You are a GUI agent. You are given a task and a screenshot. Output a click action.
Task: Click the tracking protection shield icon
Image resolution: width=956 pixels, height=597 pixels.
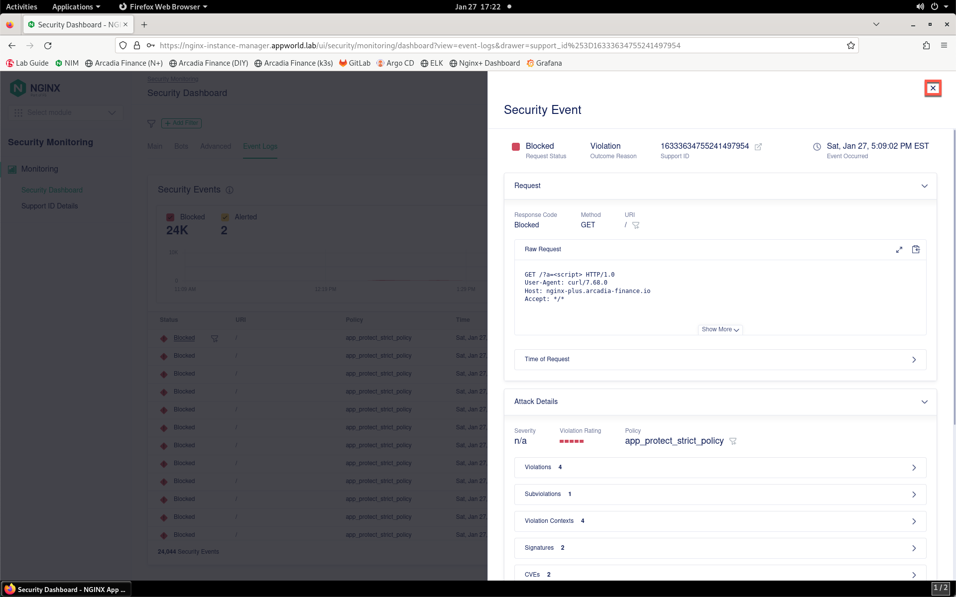123,45
